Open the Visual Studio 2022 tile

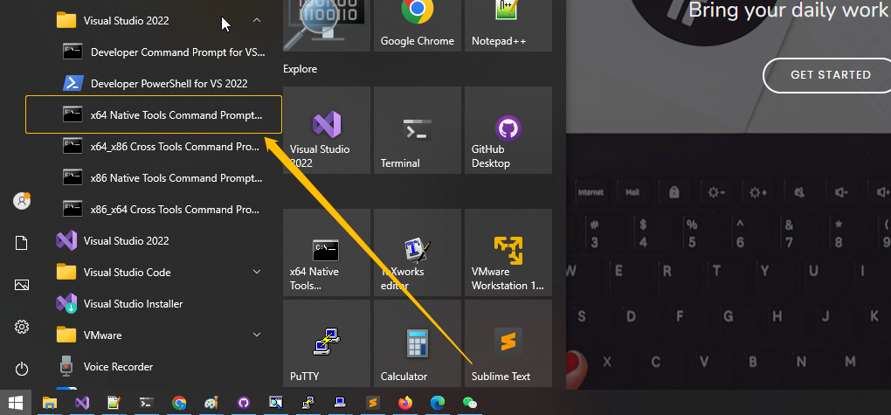click(326, 130)
